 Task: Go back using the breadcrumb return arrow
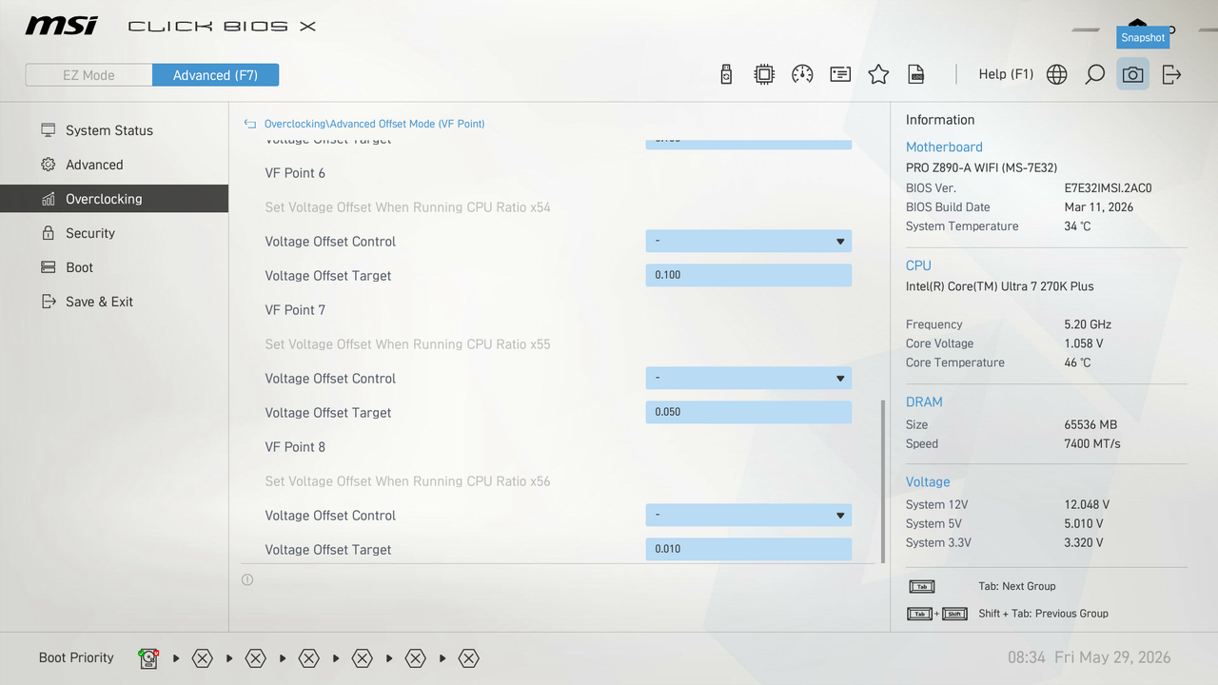click(x=250, y=124)
